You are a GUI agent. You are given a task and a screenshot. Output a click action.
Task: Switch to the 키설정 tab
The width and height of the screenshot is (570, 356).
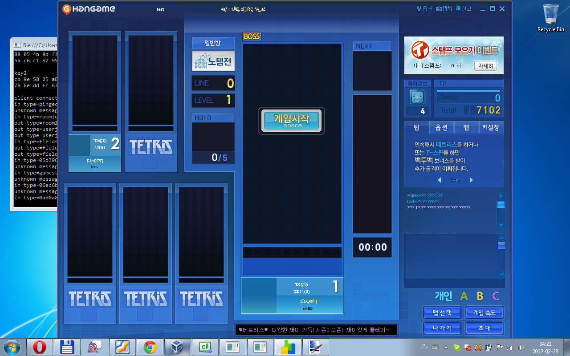tap(491, 128)
